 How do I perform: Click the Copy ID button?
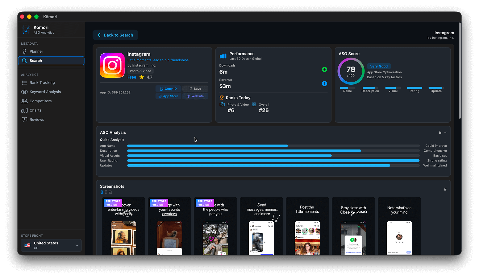(x=168, y=88)
